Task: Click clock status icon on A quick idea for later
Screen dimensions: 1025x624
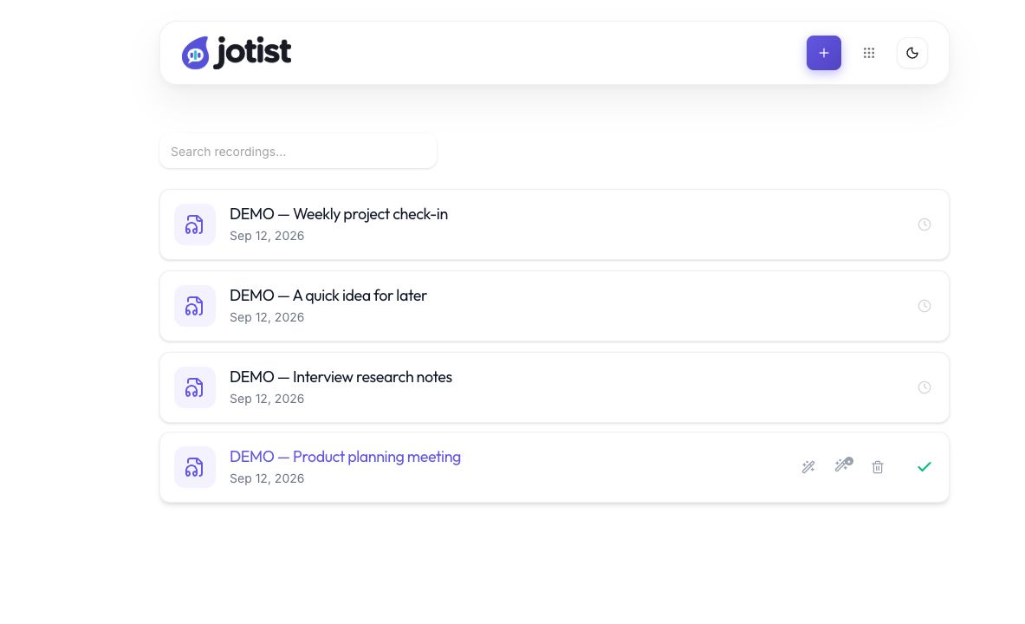Action: [x=924, y=306]
